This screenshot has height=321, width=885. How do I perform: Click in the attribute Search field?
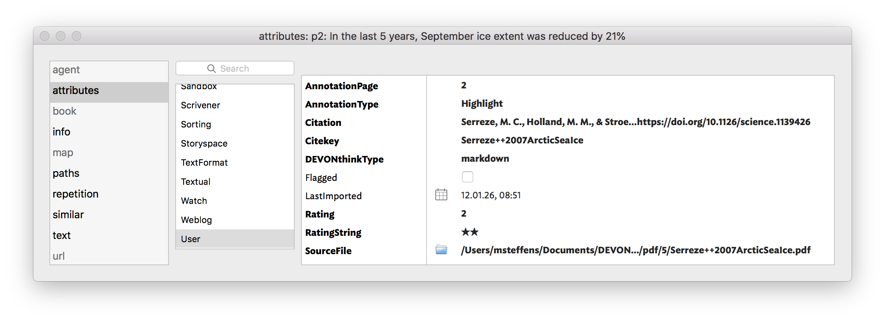tap(247, 69)
